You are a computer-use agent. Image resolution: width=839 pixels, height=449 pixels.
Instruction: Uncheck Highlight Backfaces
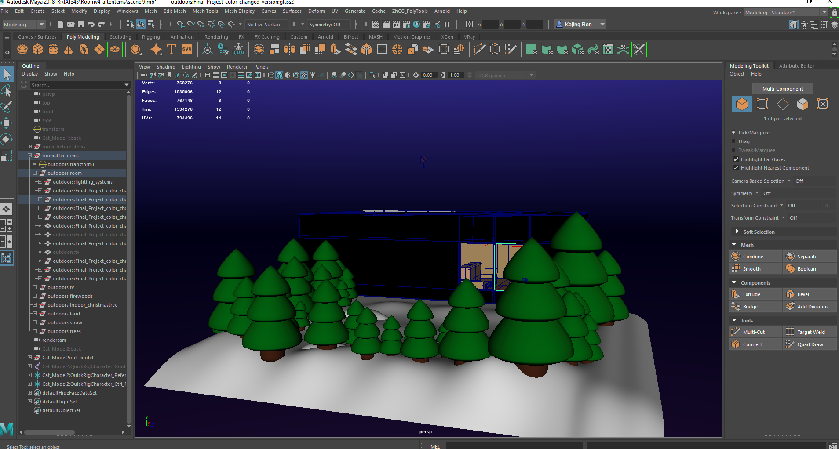click(x=736, y=159)
